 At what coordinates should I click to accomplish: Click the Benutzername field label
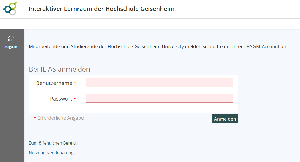pyautogui.click(x=54, y=83)
